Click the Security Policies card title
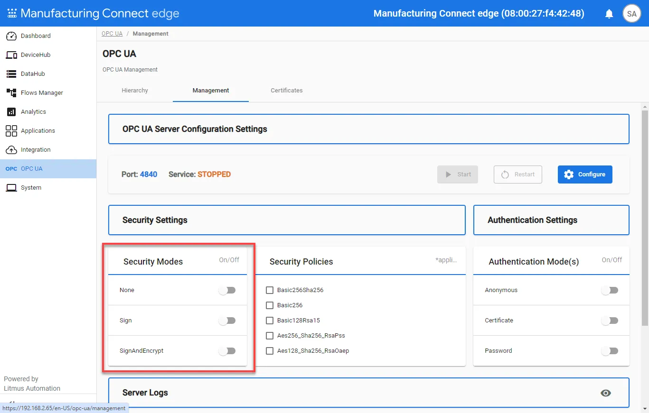The height and width of the screenshot is (413, 649). [301, 262]
